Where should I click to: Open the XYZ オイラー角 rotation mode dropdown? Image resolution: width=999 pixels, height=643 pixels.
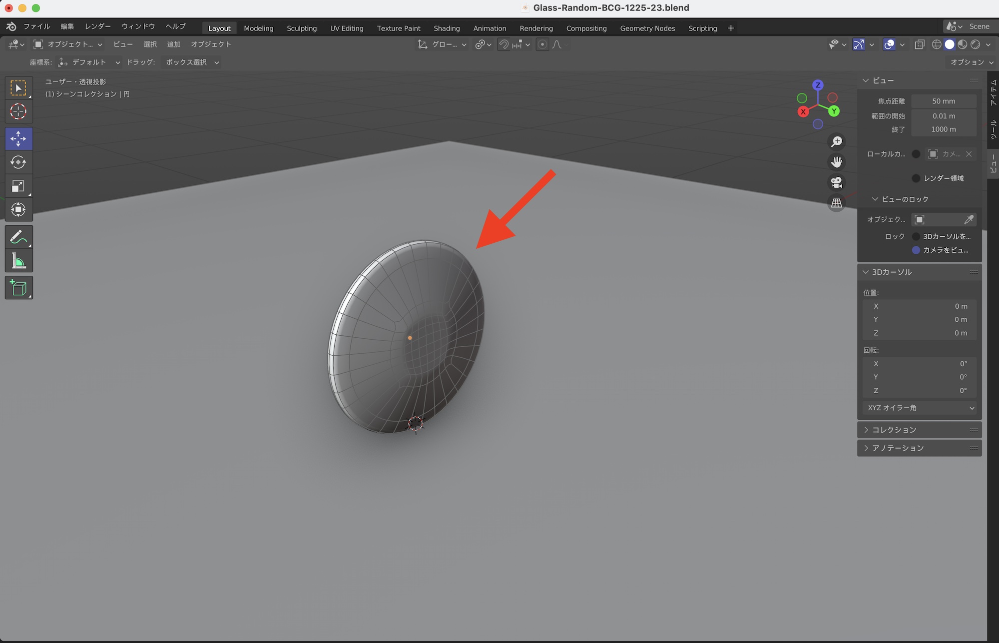[919, 408]
